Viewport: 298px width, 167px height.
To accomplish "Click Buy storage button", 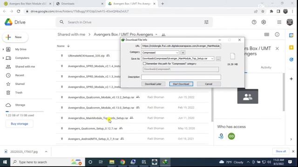I will coord(20,124).
